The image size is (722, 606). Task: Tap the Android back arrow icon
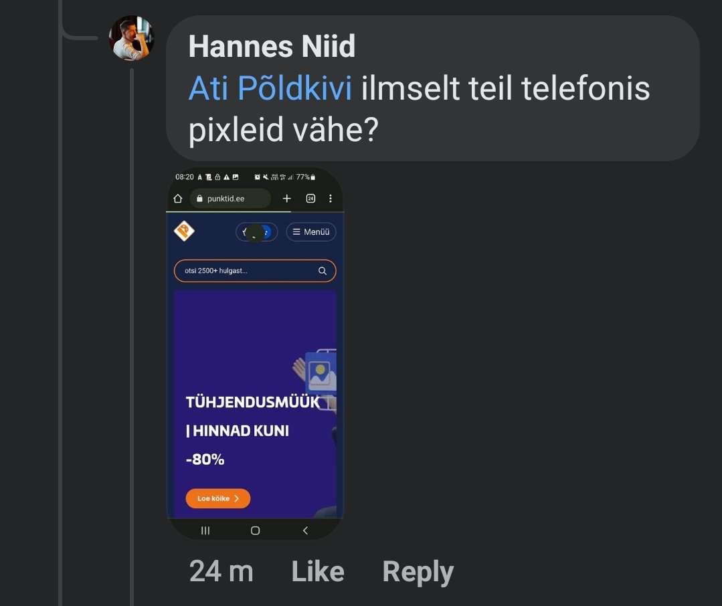(x=305, y=530)
